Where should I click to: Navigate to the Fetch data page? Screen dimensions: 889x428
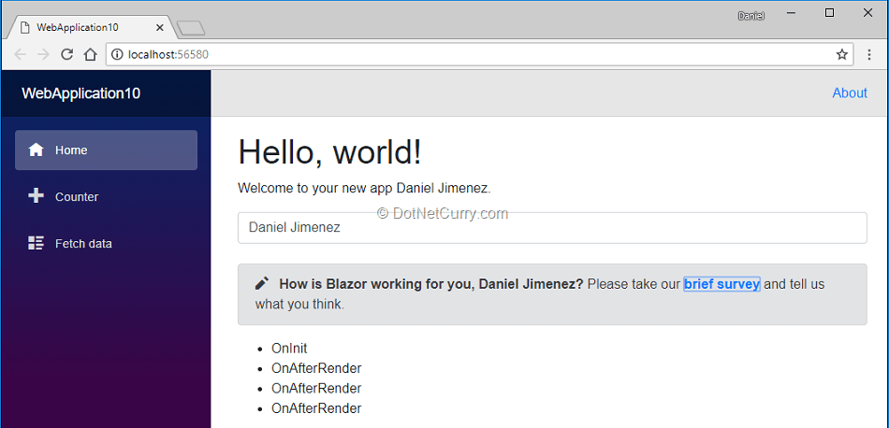click(106, 244)
